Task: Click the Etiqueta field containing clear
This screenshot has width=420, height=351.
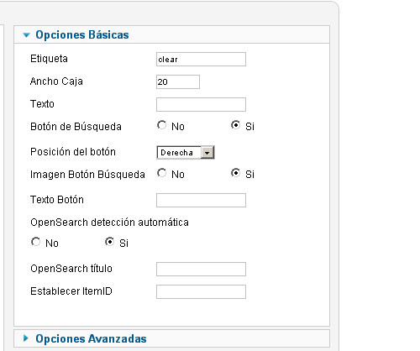Action: pyautogui.click(x=201, y=60)
